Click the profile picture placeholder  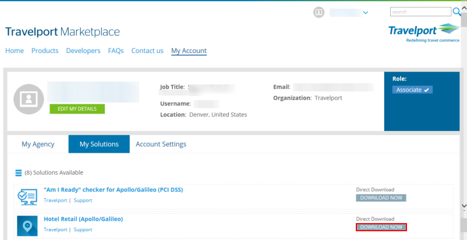[28, 99]
